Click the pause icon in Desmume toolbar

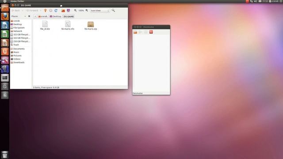[x=145, y=32]
